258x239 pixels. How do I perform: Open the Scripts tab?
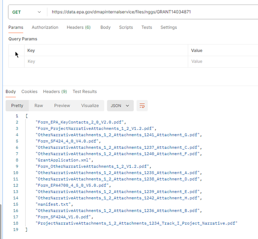126,27
